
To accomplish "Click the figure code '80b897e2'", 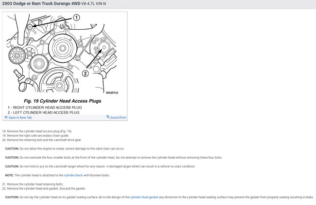I will tap(112, 93).
